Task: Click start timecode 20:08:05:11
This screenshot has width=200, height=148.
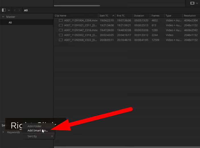Action: (107, 40)
